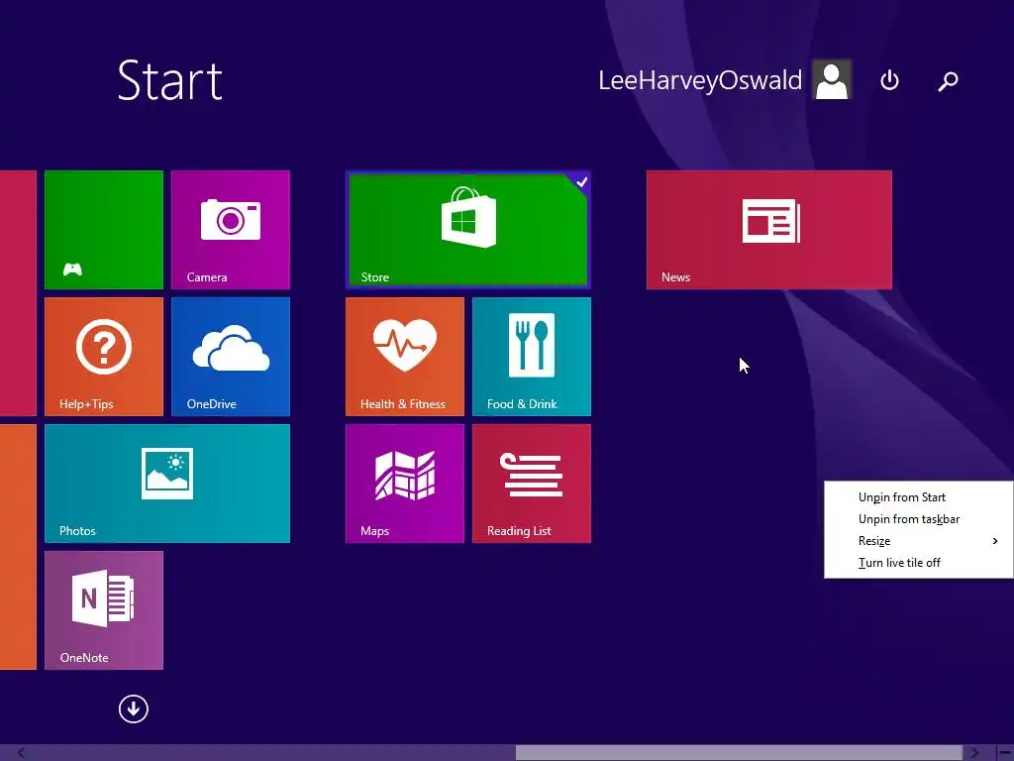Open the News tile

(x=768, y=230)
